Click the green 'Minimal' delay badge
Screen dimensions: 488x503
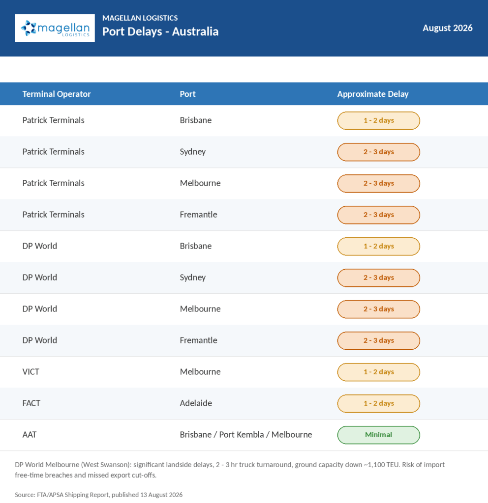[378, 435]
